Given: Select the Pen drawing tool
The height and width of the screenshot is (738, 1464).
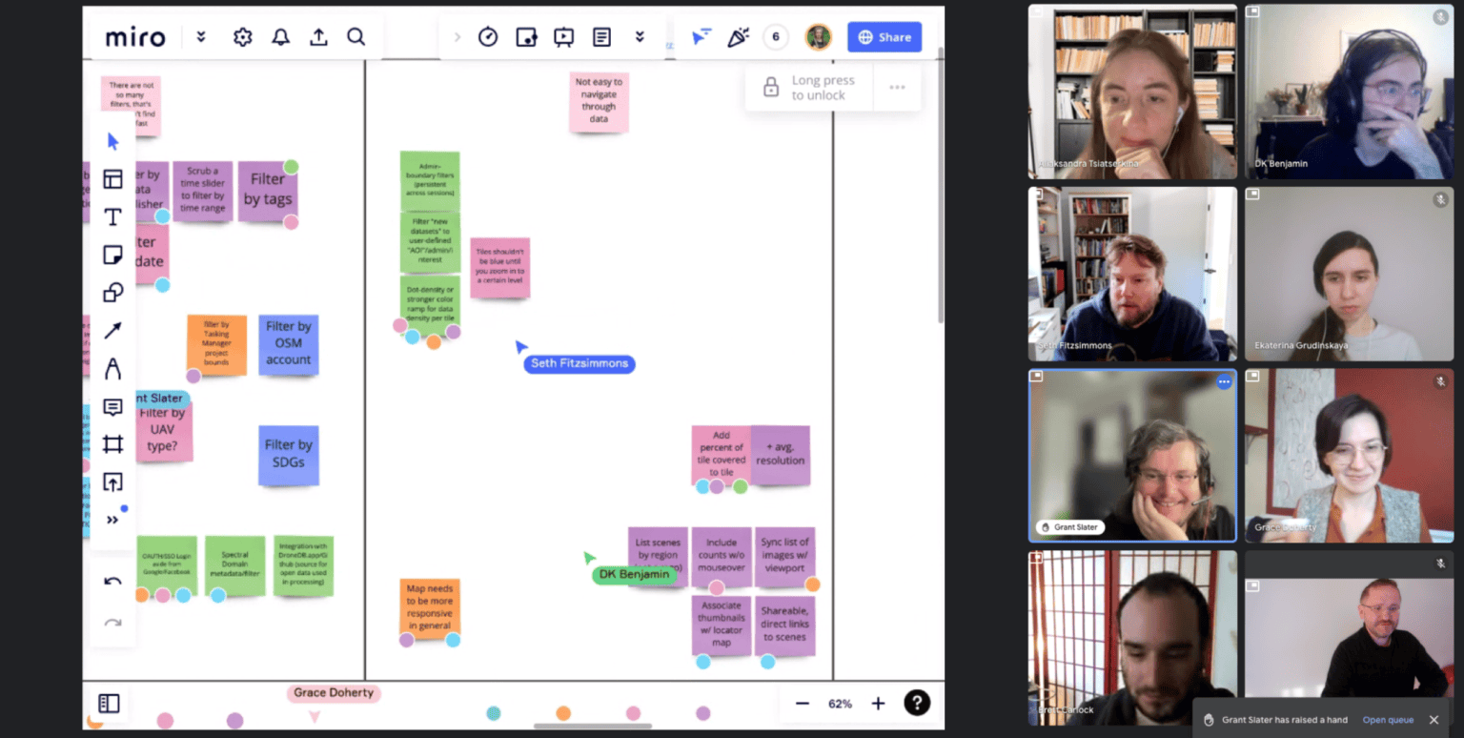Looking at the screenshot, I should [x=112, y=369].
